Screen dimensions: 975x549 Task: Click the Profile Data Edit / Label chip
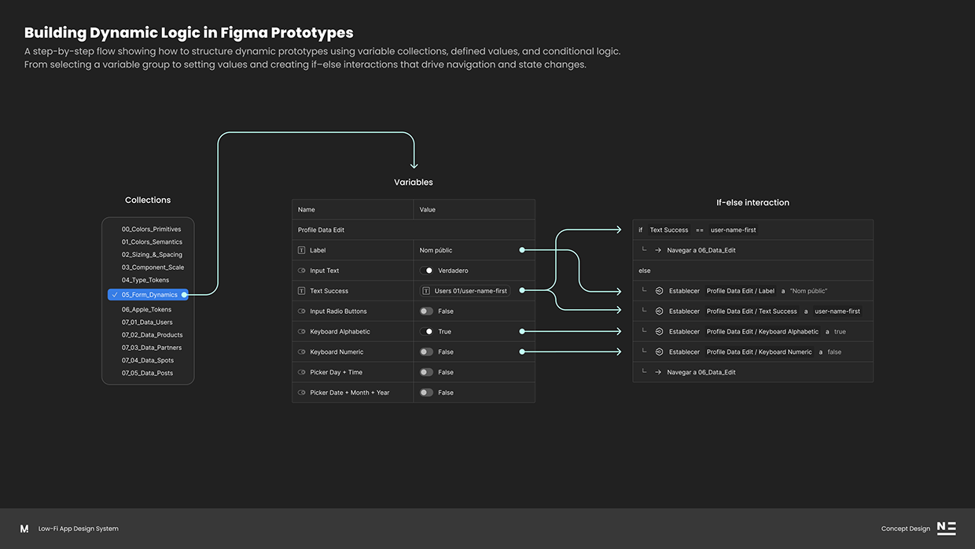pyautogui.click(x=741, y=291)
